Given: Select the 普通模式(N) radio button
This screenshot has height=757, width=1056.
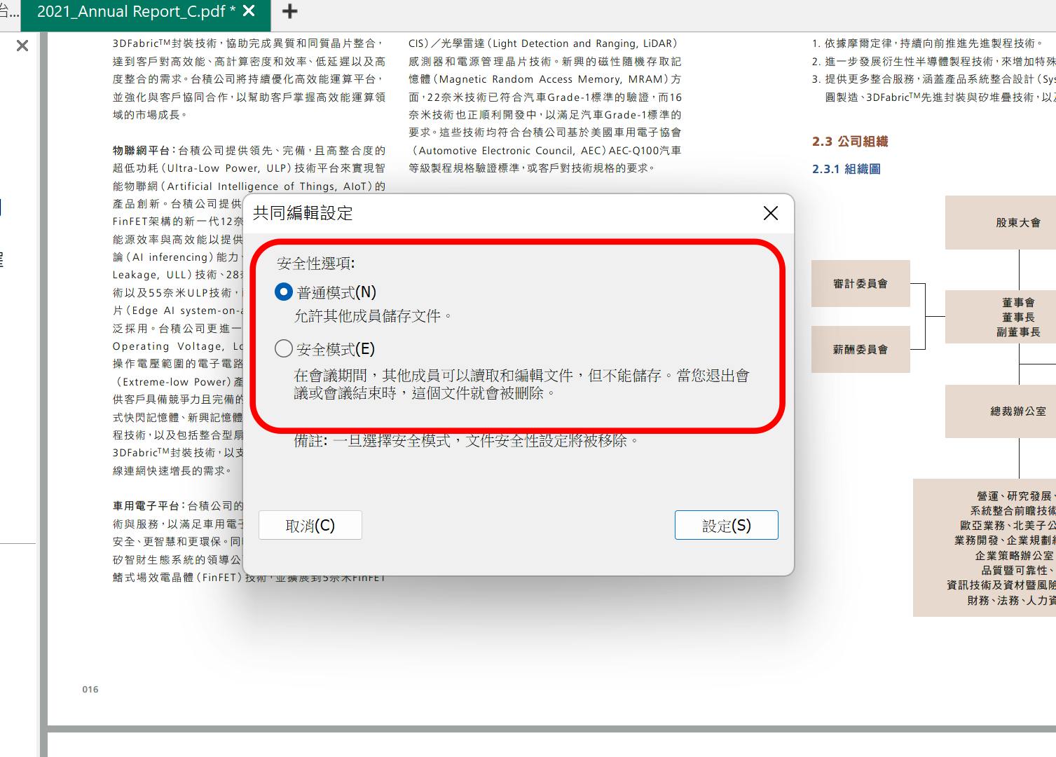Looking at the screenshot, I should coord(284,292).
